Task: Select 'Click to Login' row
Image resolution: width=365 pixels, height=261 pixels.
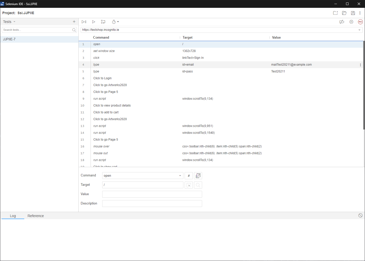Action: 221,78
